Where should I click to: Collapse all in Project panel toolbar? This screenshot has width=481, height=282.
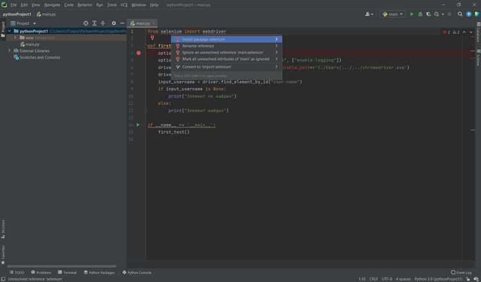(x=103, y=23)
